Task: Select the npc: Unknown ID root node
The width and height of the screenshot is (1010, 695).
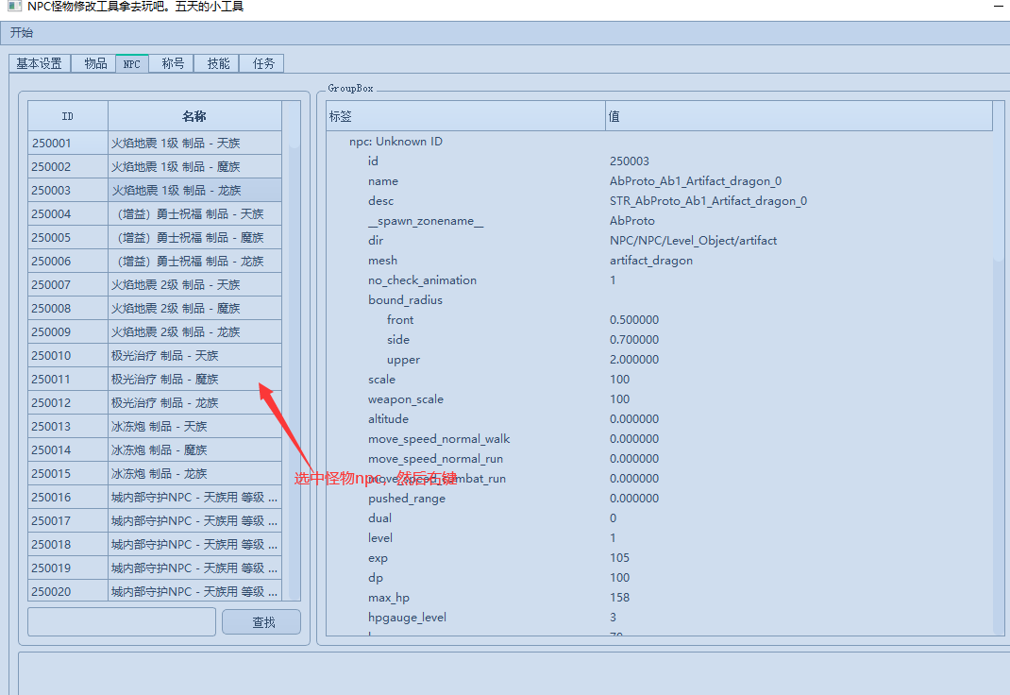Action: 396,142
